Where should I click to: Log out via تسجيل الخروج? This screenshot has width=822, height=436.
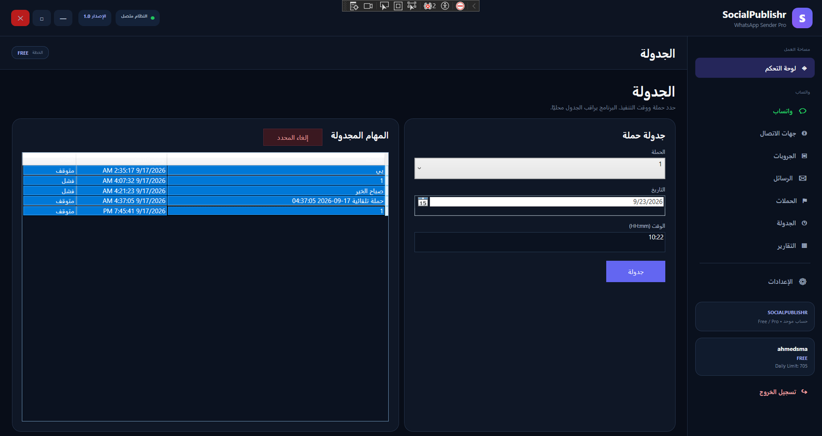[x=778, y=392]
